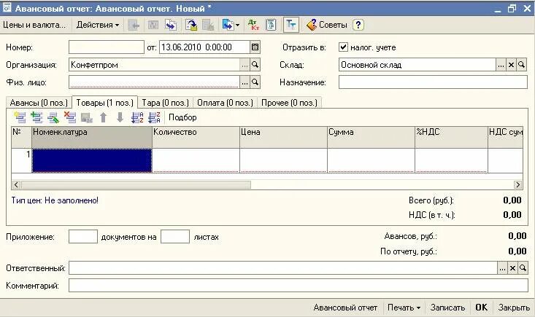Uncheck the налог. учете checkbox

pyautogui.click(x=343, y=47)
